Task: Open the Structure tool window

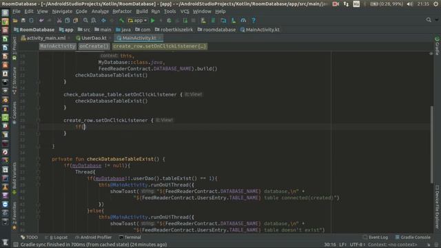Action: (14, 80)
